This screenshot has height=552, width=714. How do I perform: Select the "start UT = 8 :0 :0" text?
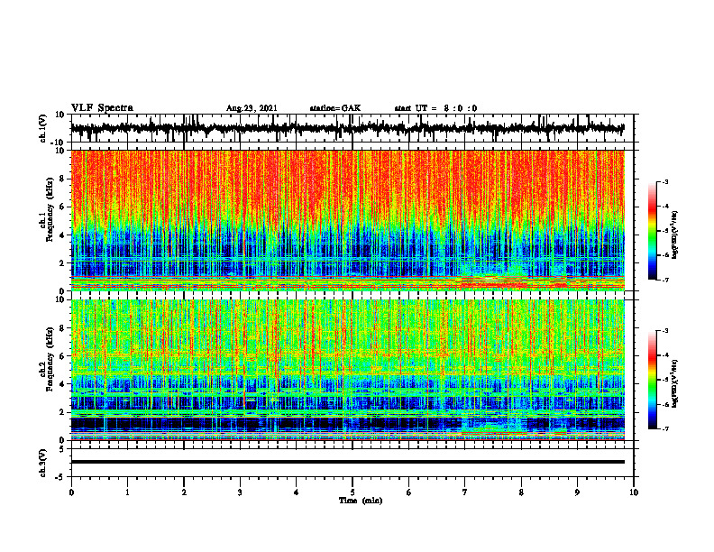click(435, 108)
